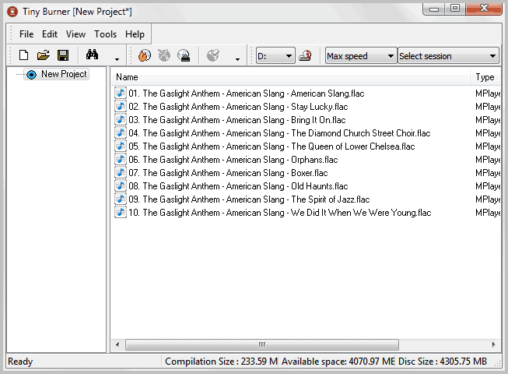Click the music note icon for Orphans.flac
This screenshot has height=374, width=508.
coord(121,160)
